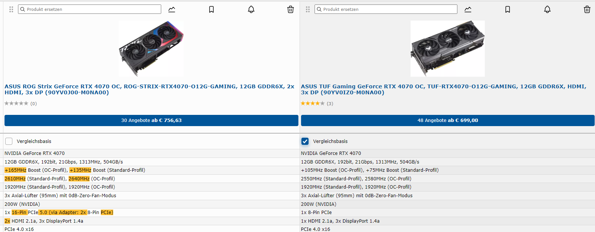
Task: Enable Vergleichsbasis for ROG Strix
Action: (9, 141)
